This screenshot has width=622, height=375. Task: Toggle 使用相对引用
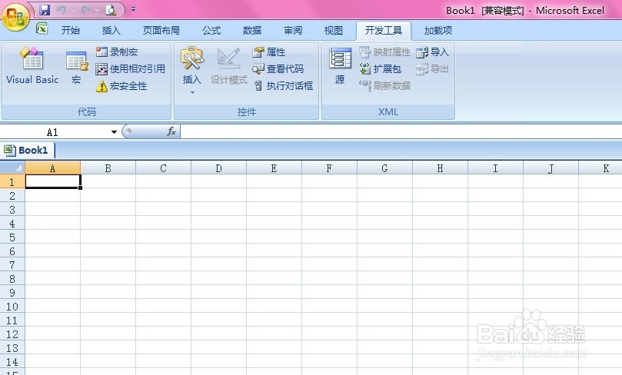(130, 69)
